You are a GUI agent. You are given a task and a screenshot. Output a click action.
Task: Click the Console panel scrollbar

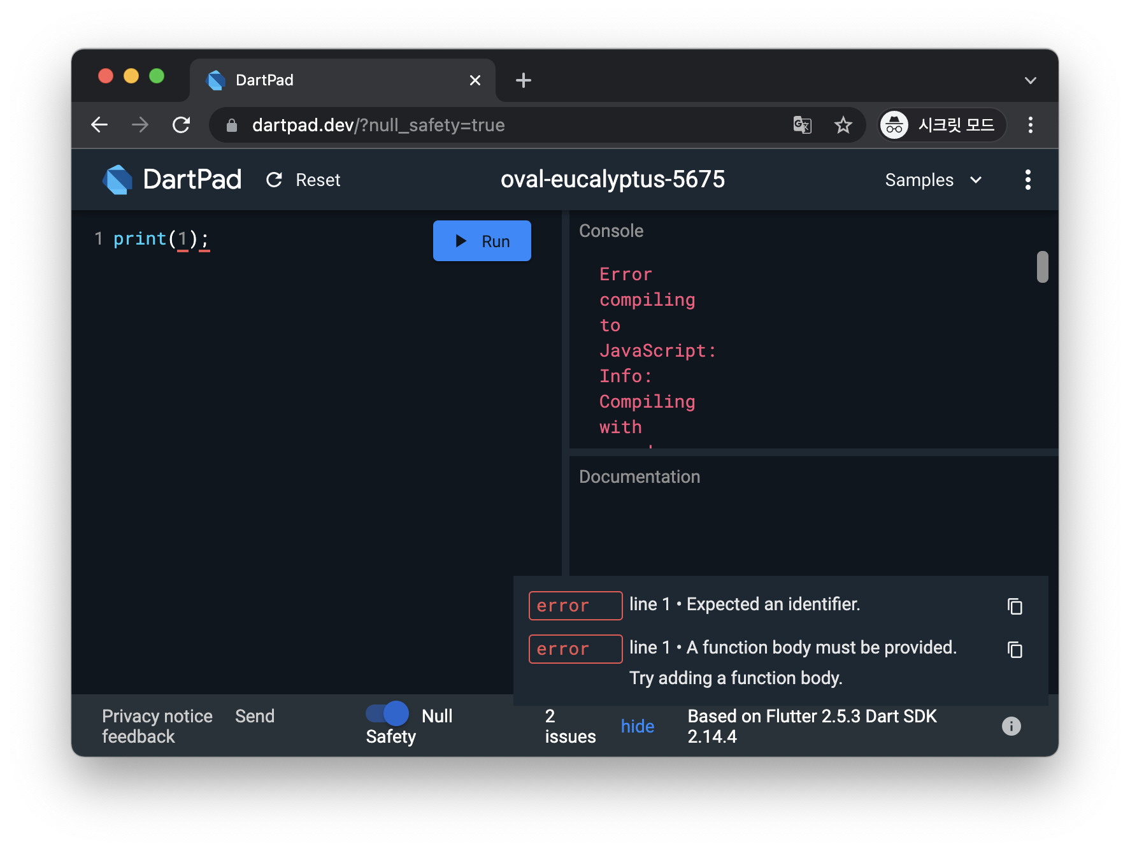pos(1042,266)
